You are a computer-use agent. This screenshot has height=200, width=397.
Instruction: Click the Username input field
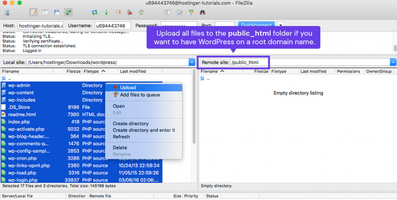(112, 26)
